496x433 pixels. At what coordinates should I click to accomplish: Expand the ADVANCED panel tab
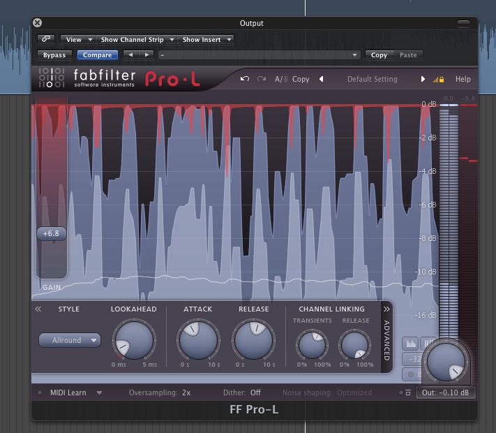click(x=386, y=337)
